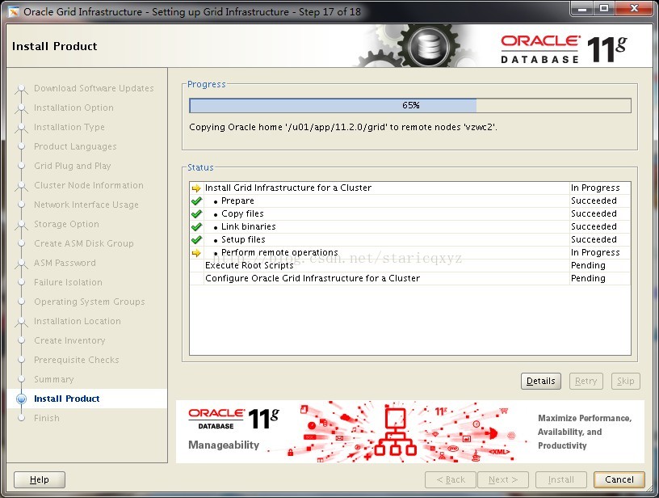Image resolution: width=659 pixels, height=498 pixels.
Task: Select Failure Isolation step
Action: pyautogui.click(x=68, y=282)
